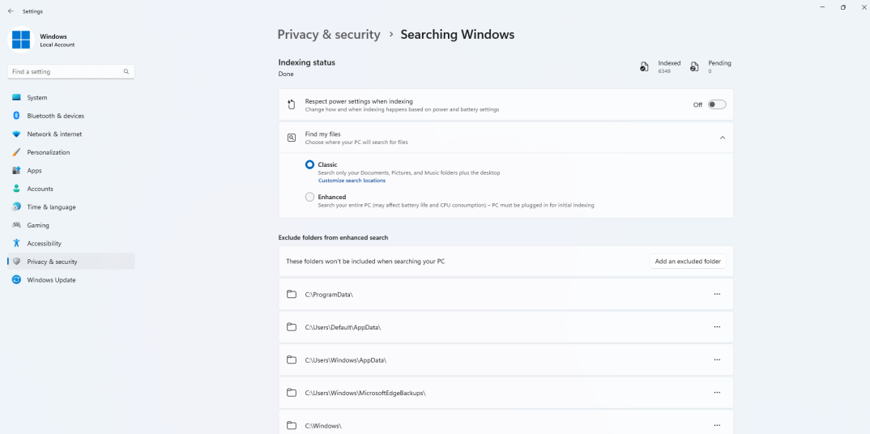The height and width of the screenshot is (434, 870).
Task: Click Exclude folders from enhanced search heading
Action: point(333,237)
